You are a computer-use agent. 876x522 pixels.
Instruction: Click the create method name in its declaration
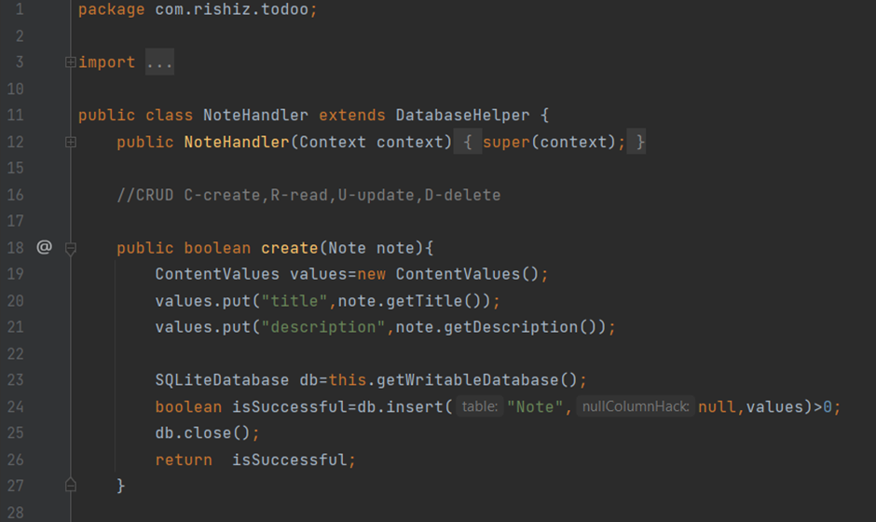coord(289,248)
